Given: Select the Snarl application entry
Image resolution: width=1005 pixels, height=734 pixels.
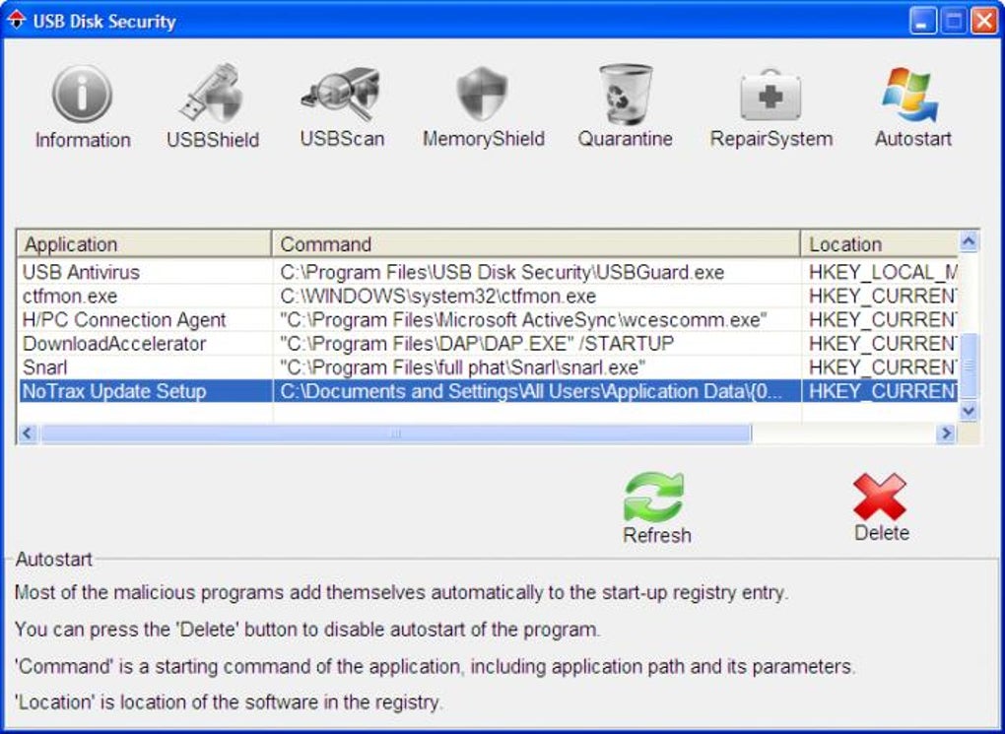Looking at the screenshot, I should pos(45,367).
